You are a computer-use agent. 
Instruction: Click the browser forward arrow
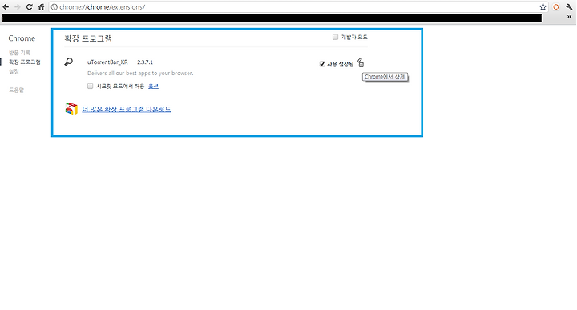18,7
